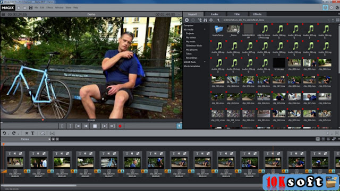Select the bicycle clip in storyboard
Viewport: 340px width, 191px height.
[109, 162]
